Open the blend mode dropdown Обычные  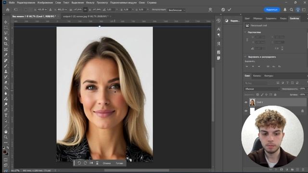point(262,89)
